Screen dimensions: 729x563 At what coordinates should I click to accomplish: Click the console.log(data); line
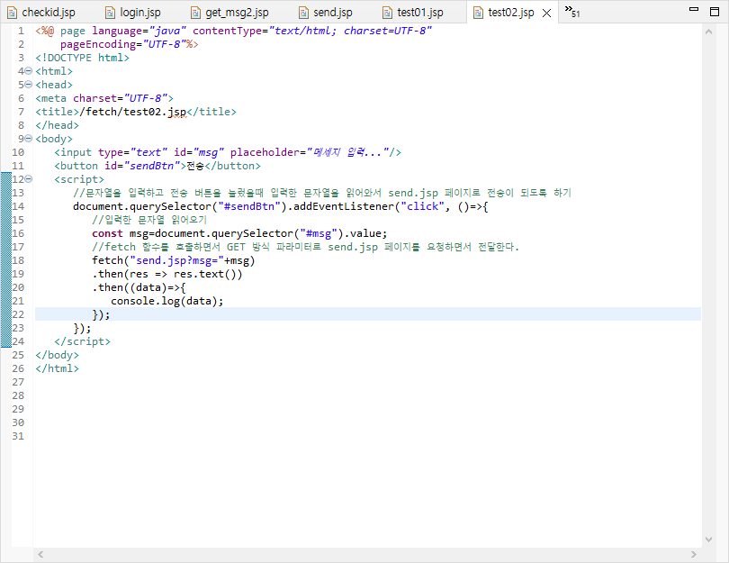[166, 301]
